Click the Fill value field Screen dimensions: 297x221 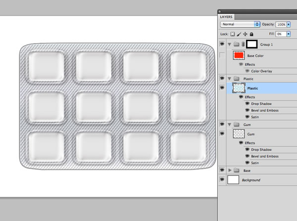[281, 34]
